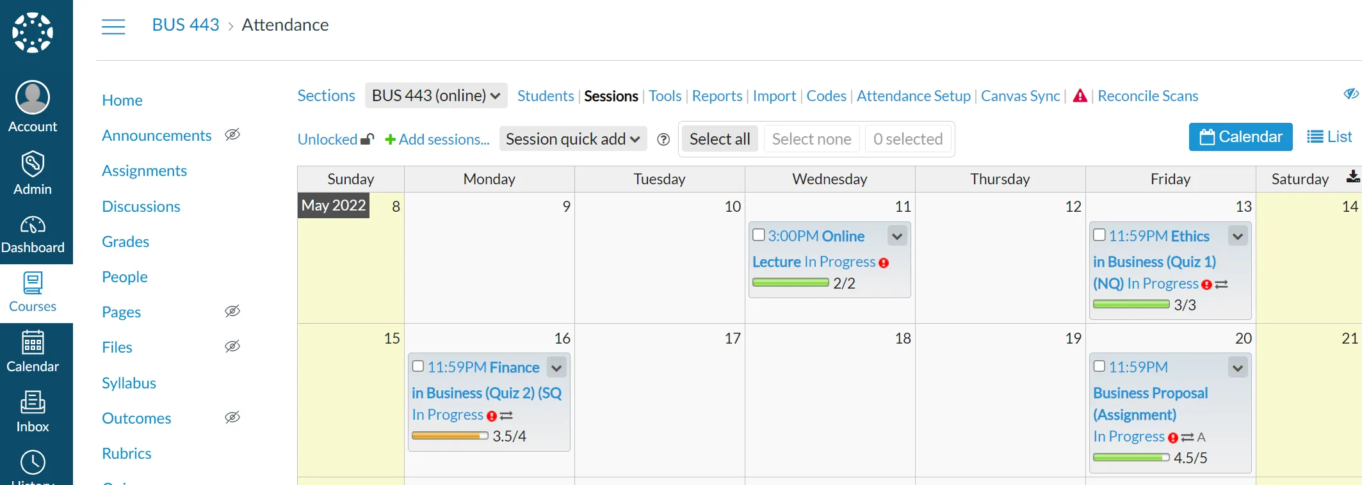Check the Online Lecture session checkbox
This screenshot has width=1362, height=485.
pyautogui.click(x=759, y=235)
